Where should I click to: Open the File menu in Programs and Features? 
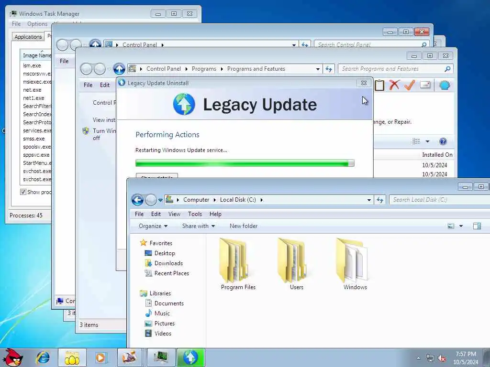[88, 85]
